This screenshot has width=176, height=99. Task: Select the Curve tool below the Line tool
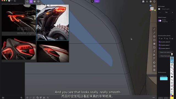tap(154, 33)
